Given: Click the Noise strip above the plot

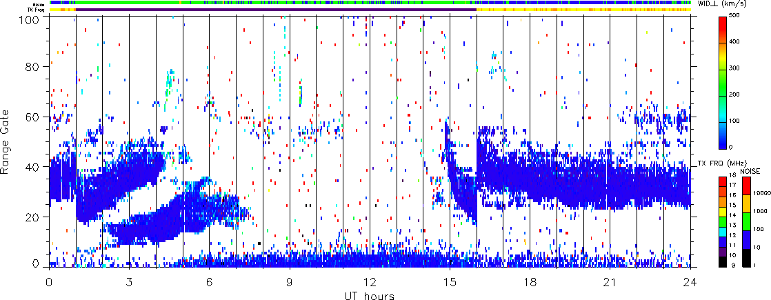Looking at the screenshot, I should pyautogui.click(x=370, y=3).
